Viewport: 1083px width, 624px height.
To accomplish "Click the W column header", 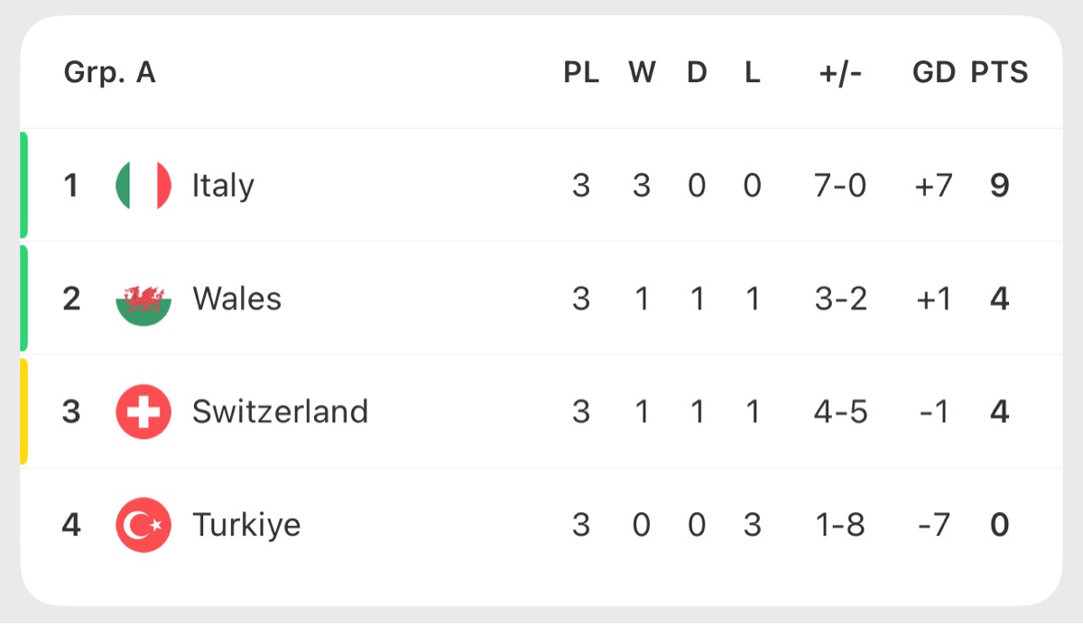I will [642, 73].
